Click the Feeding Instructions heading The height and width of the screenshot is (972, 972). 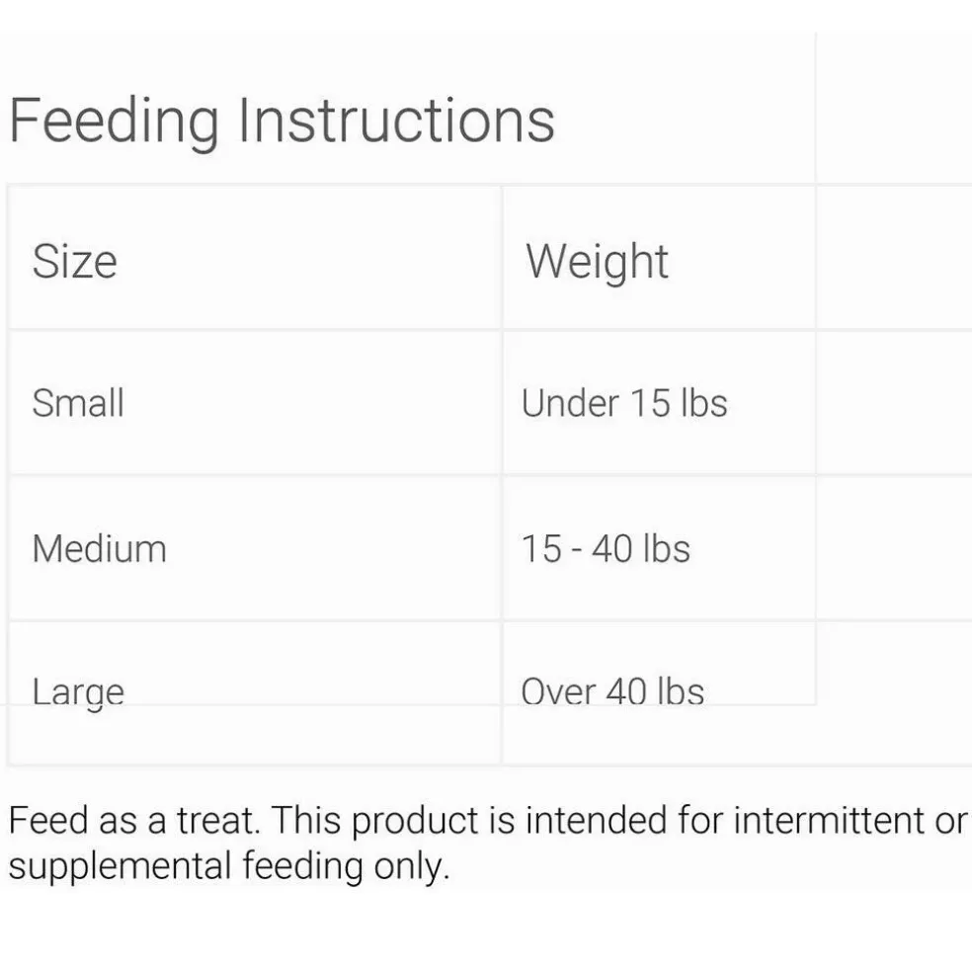pyautogui.click(x=282, y=121)
